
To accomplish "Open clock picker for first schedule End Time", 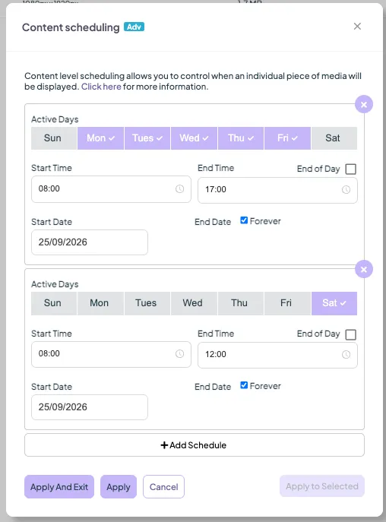I will pyautogui.click(x=346, y=189).
